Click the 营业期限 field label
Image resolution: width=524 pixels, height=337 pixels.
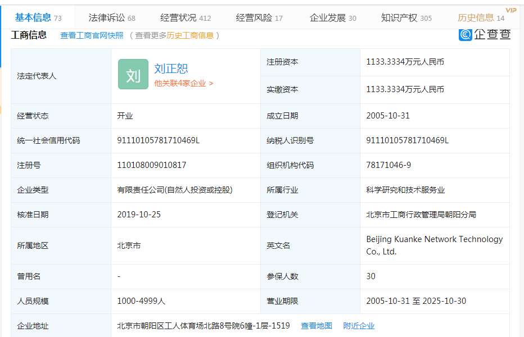[x=282, y=301]
